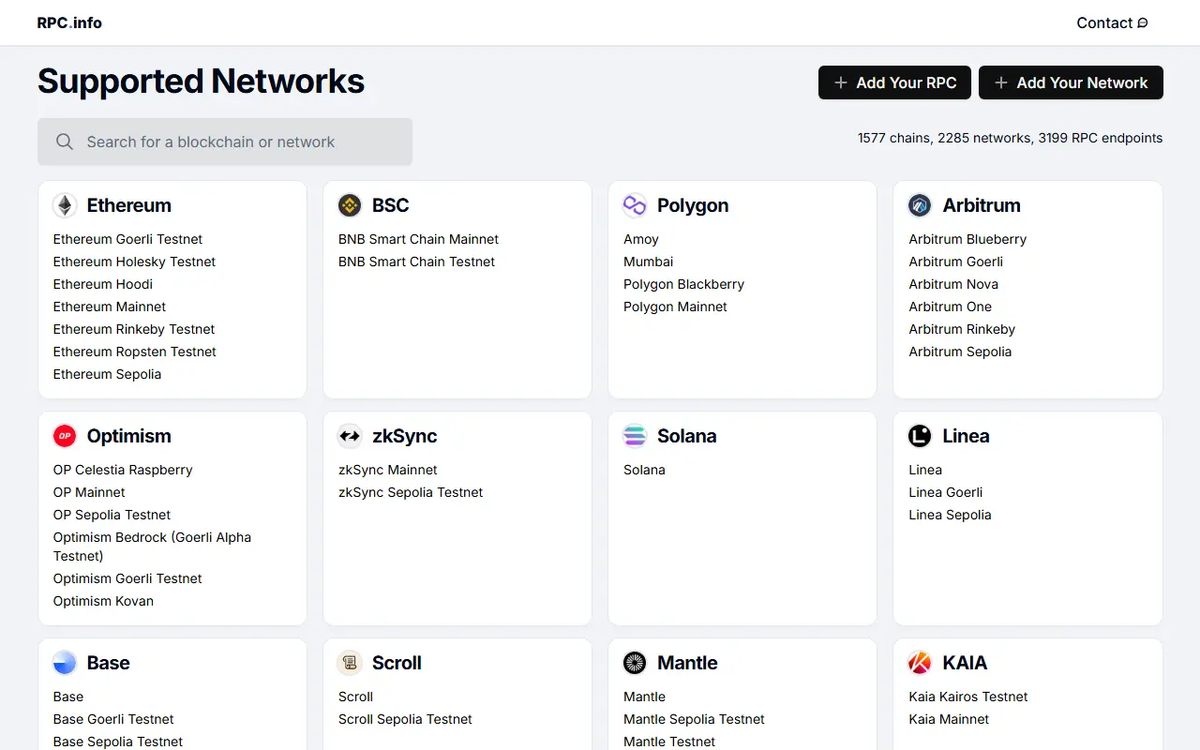Image resolution: width=1200 pixels, height=750 pixels.
Task: Open Ethereum Ropsten Testnet
Action: coord(135,352)
